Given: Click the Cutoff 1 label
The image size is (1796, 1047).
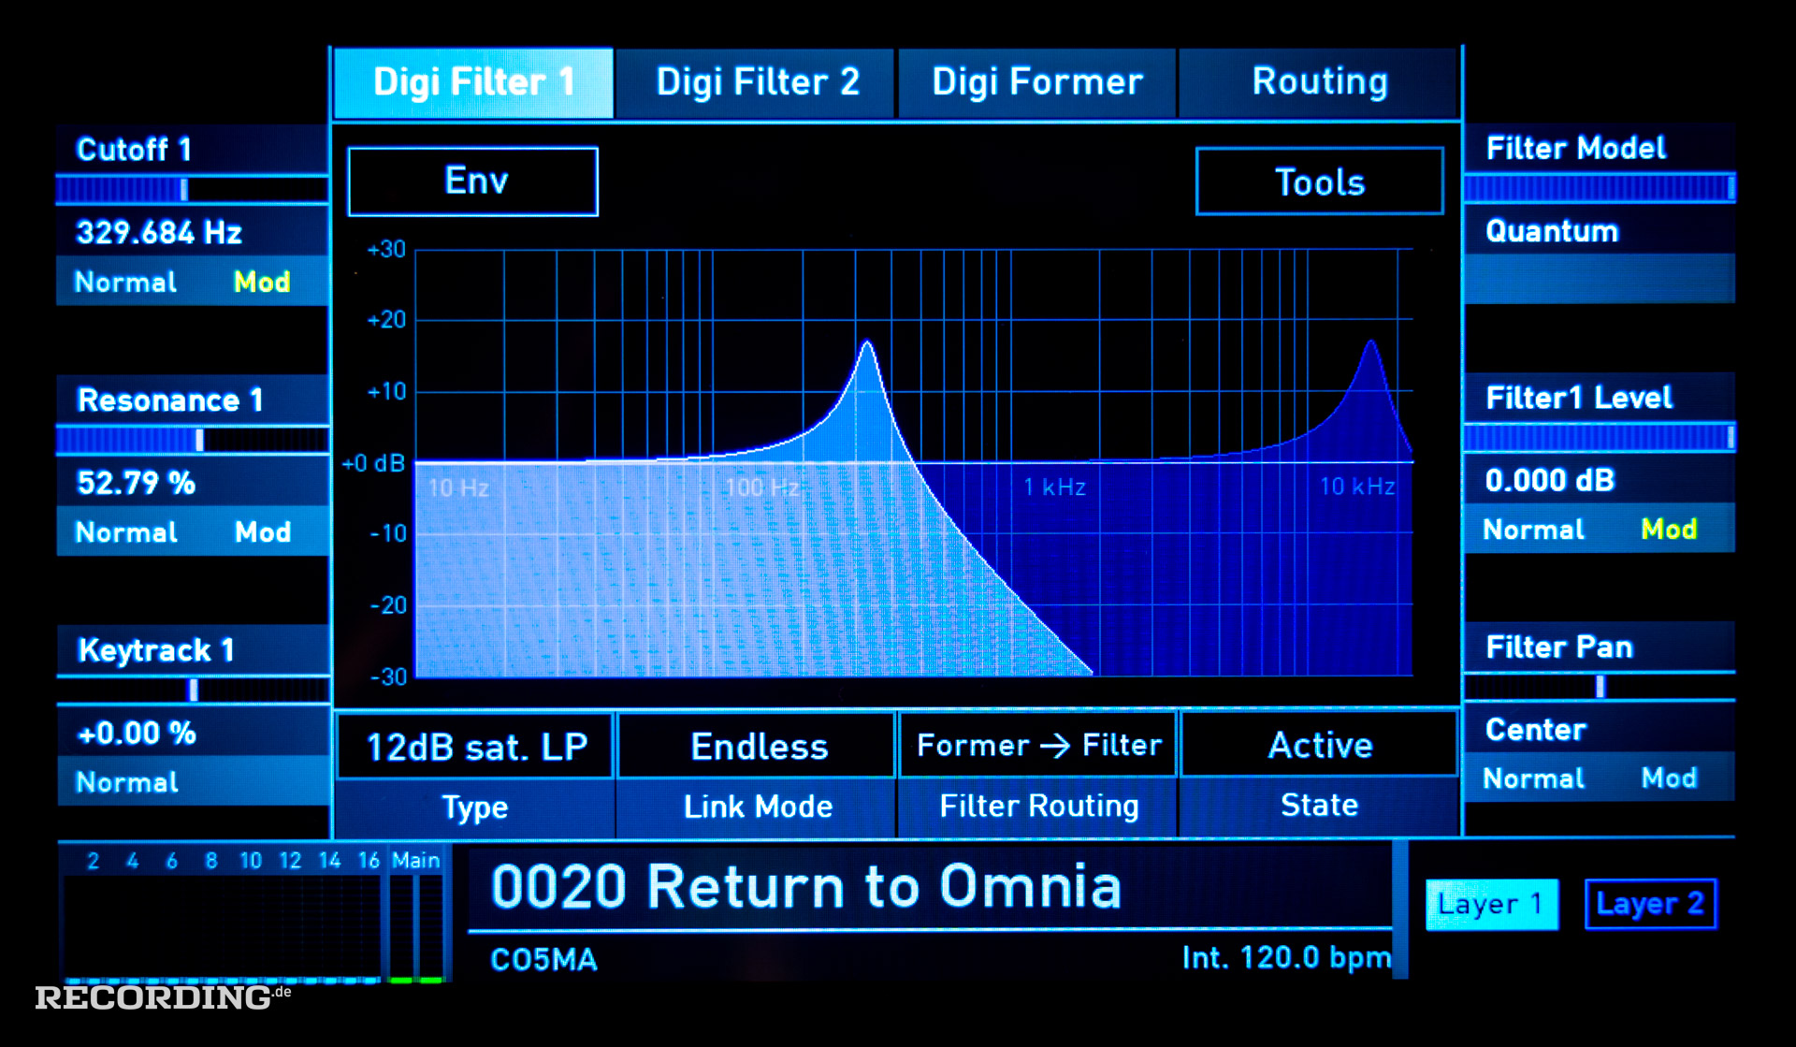Looking at the screenshot, I should pos(134,149).
